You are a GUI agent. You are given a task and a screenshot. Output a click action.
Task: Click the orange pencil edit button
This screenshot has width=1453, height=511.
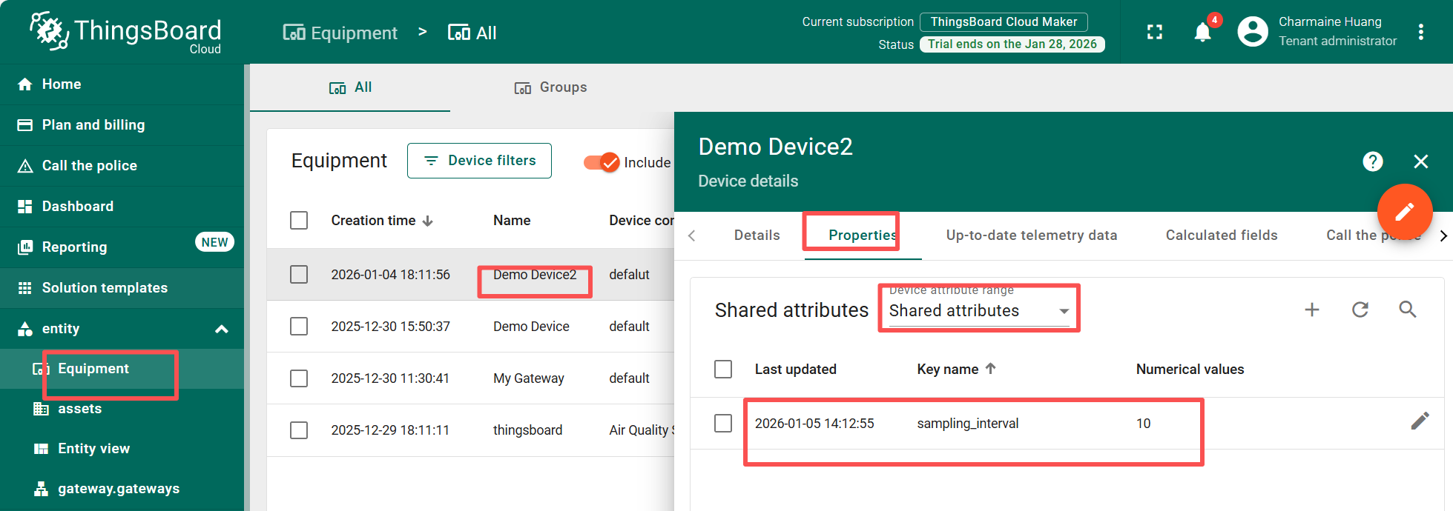(1404, 213)
